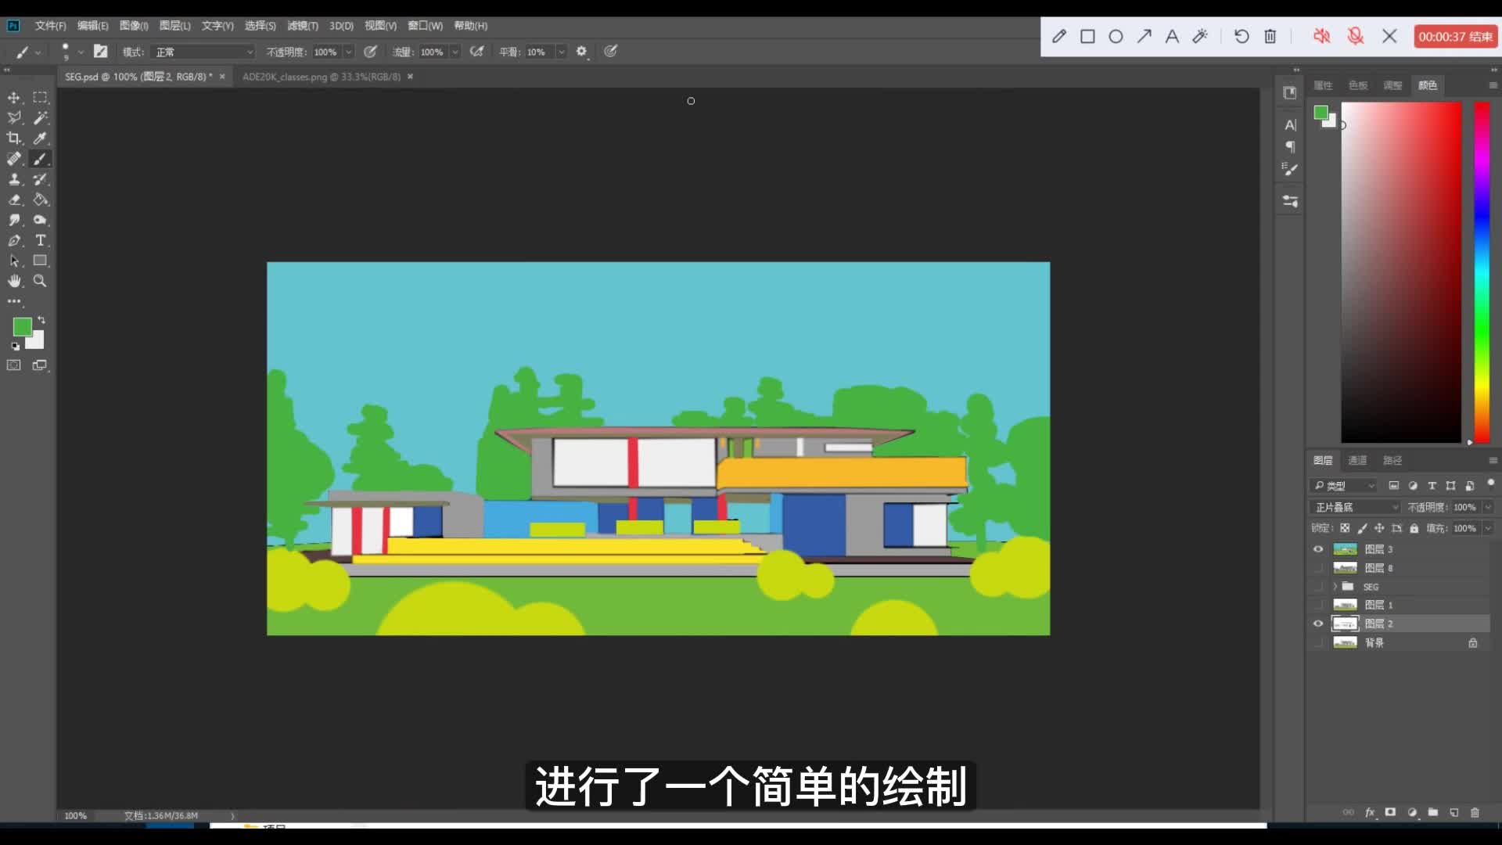Select the Hand tool
1502x845 pixels.
[x=14, y=281]
